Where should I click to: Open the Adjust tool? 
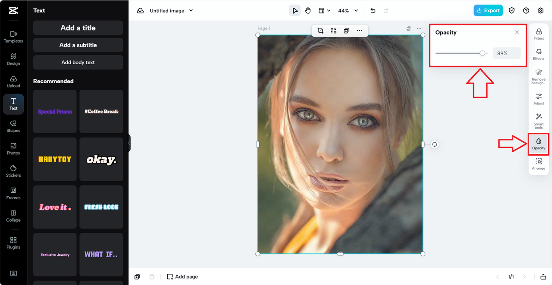click(x=539, y=99)
